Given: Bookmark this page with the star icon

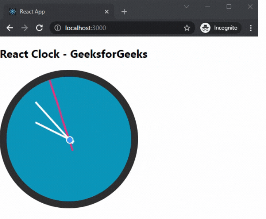Looking at the screenshot, I should point(187,28).
